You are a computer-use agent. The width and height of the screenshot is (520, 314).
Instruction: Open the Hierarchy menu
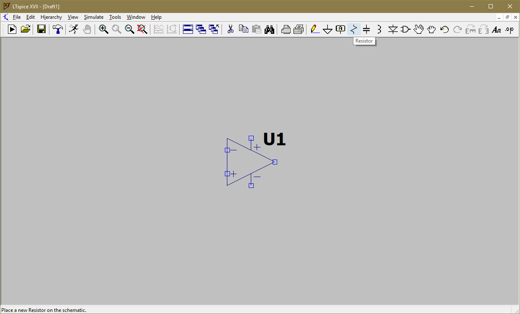(51, 17)
